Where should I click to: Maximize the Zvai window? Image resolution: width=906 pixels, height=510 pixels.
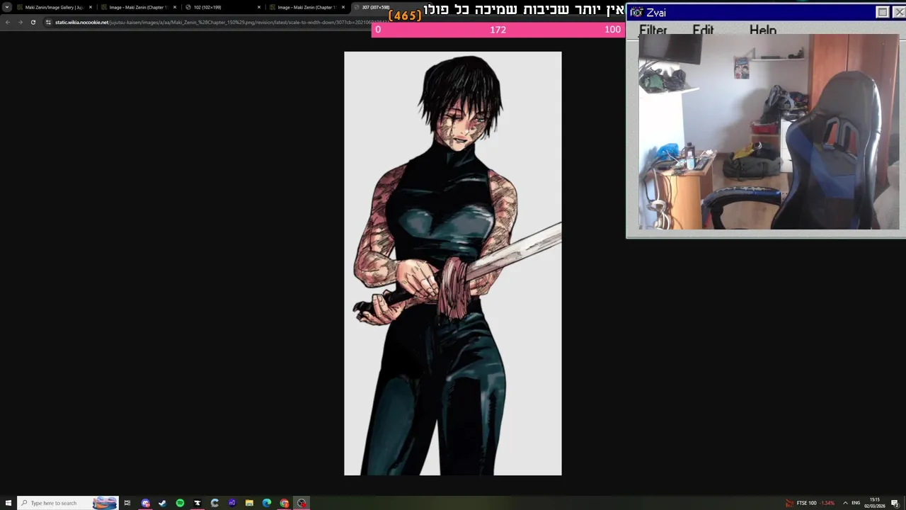[x=883, y=12]
